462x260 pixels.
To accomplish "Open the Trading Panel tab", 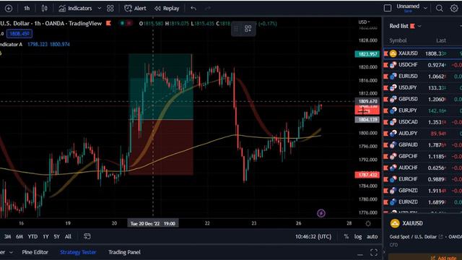I will (124, 252).
